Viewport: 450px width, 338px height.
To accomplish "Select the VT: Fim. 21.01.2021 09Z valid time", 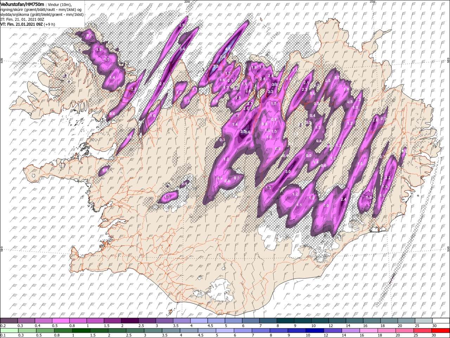I will click(x=21, y=24).
